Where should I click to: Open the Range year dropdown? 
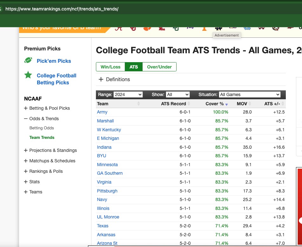click(x=128, y=94)
